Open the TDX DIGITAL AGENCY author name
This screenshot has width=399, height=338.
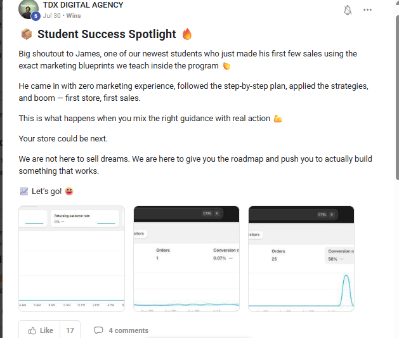(x=83, y=5)
